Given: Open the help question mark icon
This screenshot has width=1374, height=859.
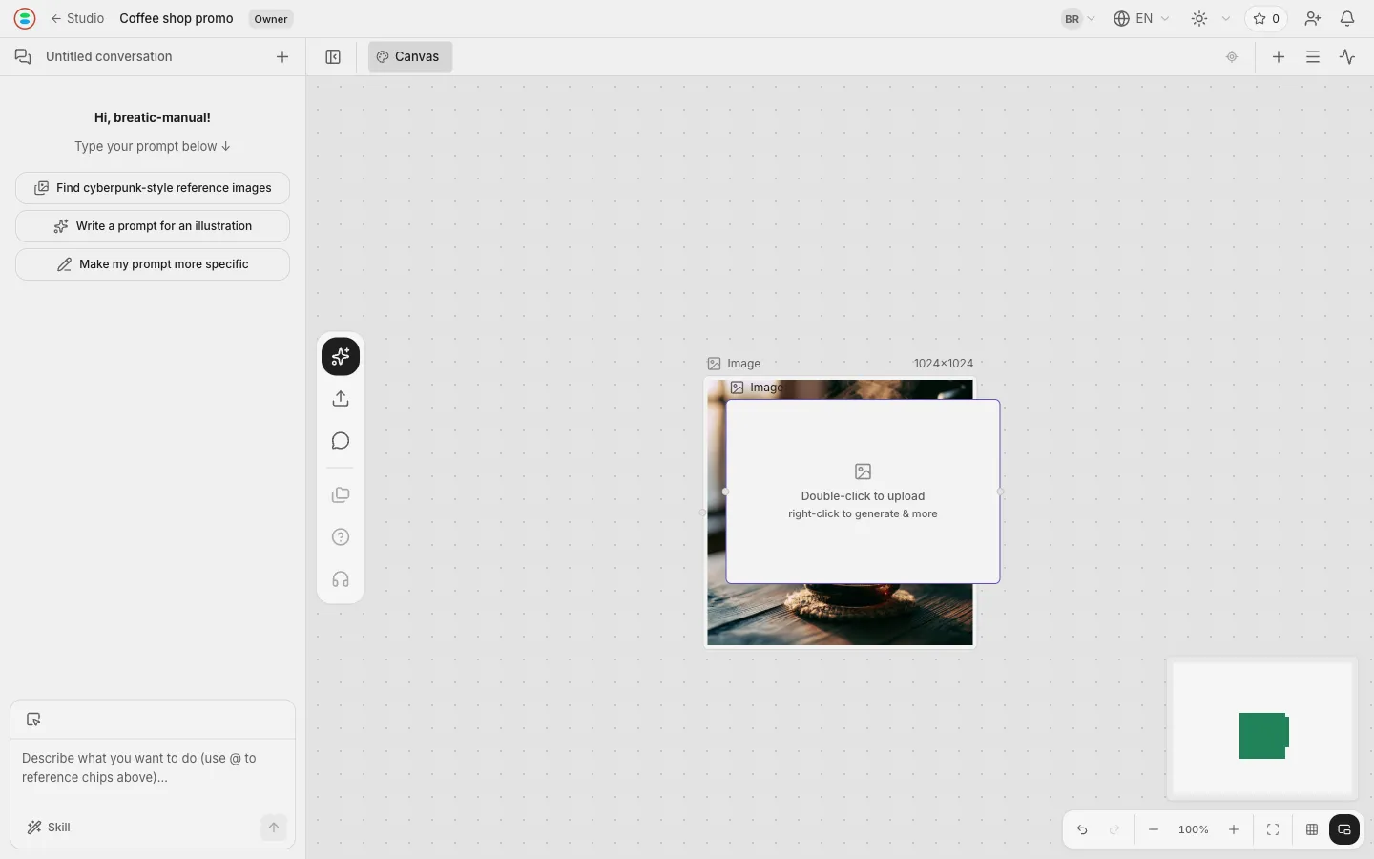Looking at the screenshot, I should [x=341, y=537].
